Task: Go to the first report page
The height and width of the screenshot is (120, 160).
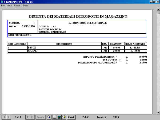Action: [4, 117]
